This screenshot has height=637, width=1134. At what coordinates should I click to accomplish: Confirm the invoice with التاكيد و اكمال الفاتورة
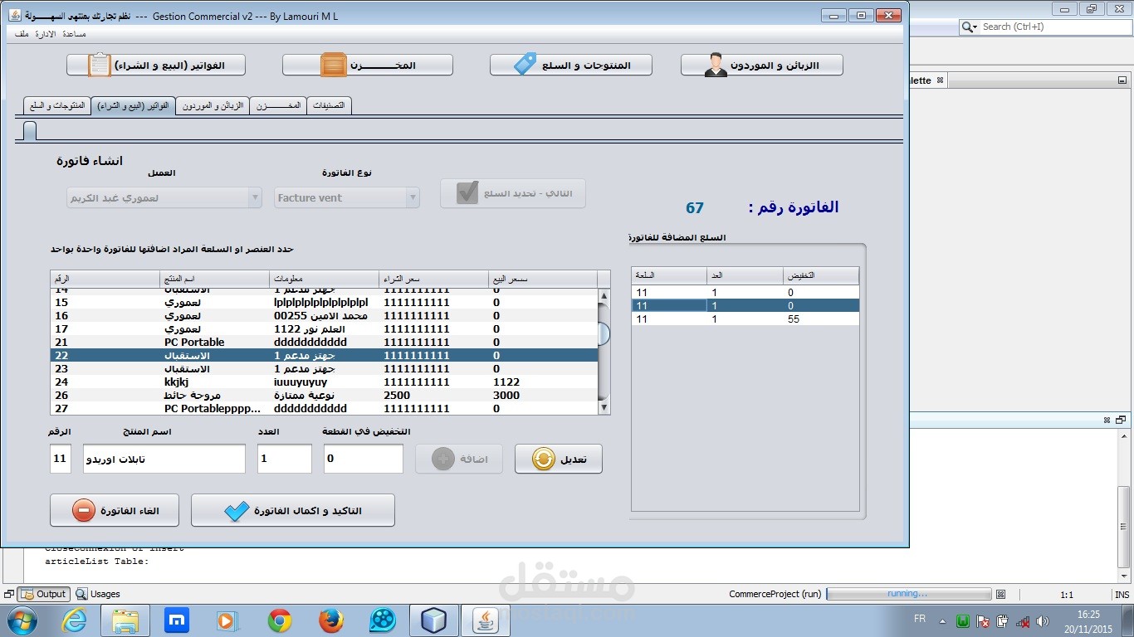[291, 509]
